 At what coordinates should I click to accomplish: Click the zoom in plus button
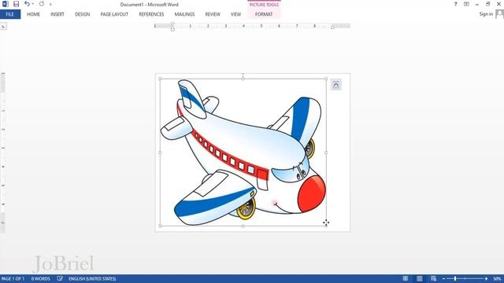coord(486,279)
